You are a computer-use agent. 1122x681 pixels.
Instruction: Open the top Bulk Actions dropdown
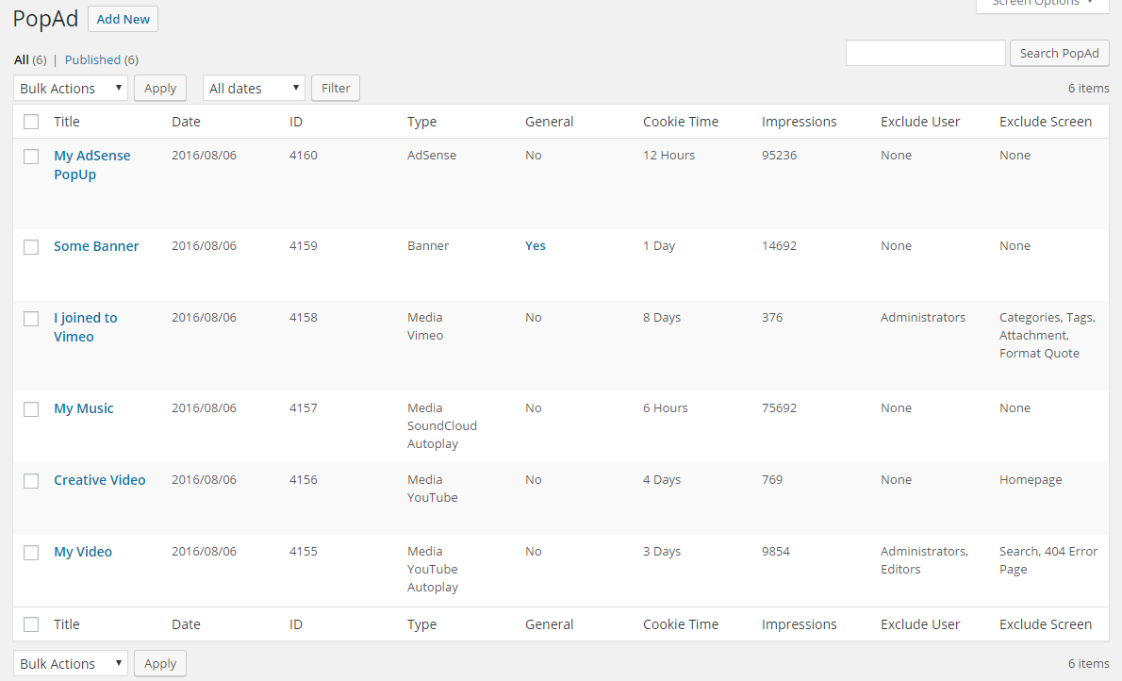click(x=71, y=88)
